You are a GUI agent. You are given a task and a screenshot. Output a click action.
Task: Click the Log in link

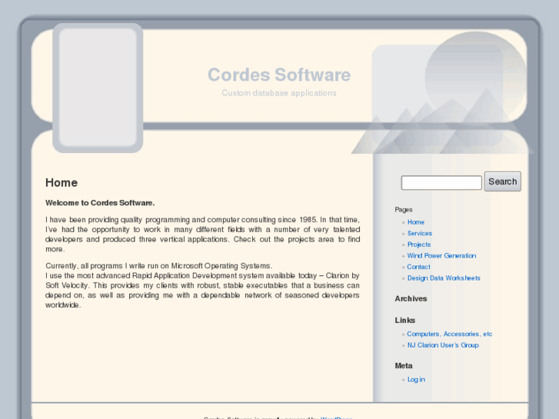pyautogui.click(x=416, y=380)
